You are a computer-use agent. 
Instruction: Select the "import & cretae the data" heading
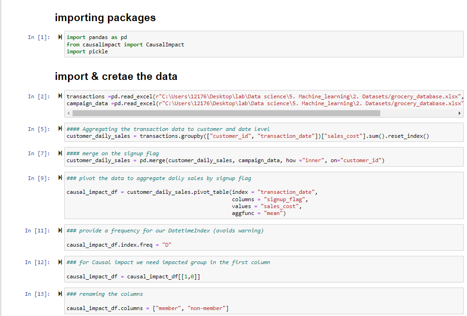pyautogui.click(x=116, y=76)
